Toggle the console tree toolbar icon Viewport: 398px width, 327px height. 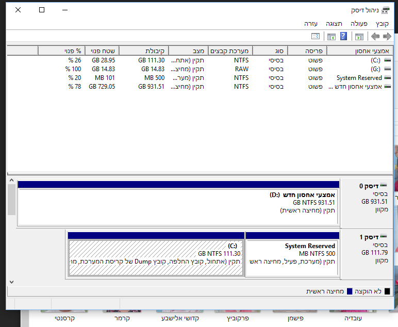pyautogui.click(x=359, y=37)
